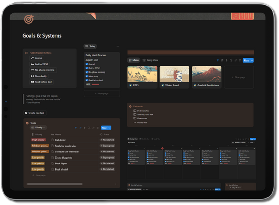The image size is (279, 205).
Task: Switch to the Yearly View tab
Action: 150,61
